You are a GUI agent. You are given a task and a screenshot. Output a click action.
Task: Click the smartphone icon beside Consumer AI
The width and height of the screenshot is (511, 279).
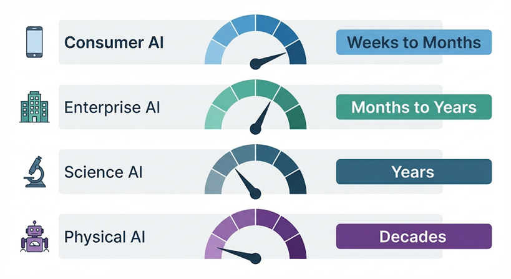34,42
